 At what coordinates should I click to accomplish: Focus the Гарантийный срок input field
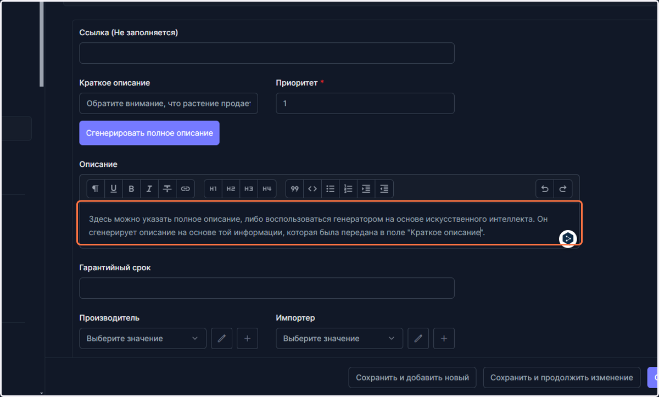tap(267, 288)
